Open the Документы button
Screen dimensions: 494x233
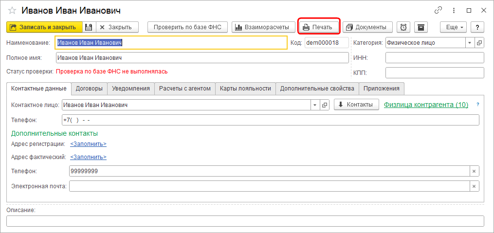(x=367, y=27)
